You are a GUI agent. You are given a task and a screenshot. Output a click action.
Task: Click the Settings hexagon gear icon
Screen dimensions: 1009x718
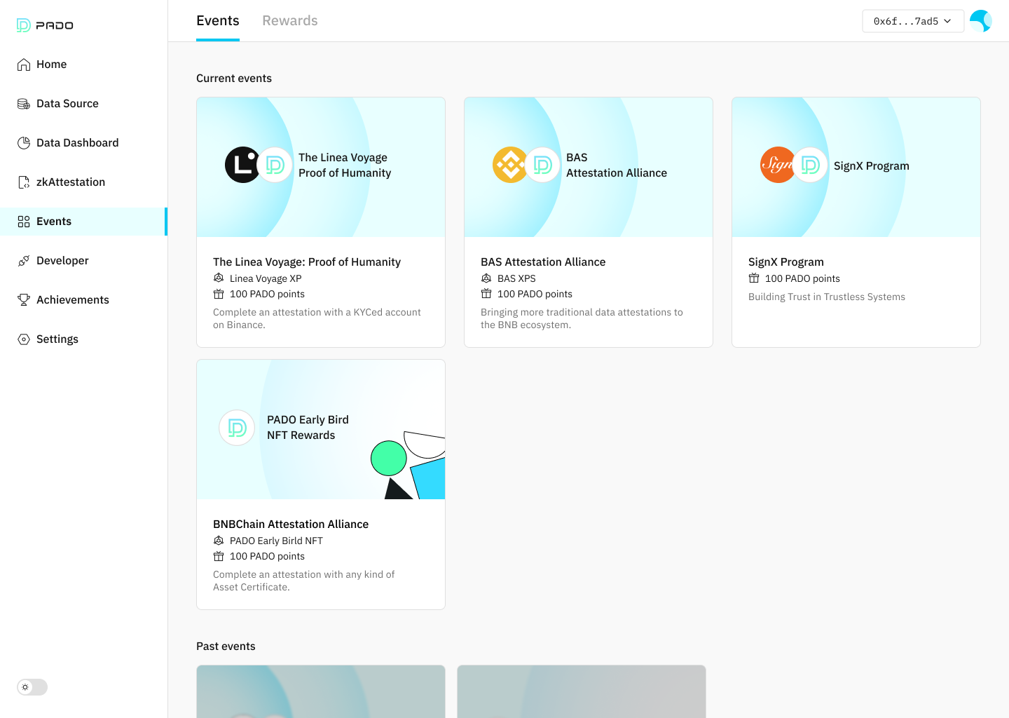point(24,339)
